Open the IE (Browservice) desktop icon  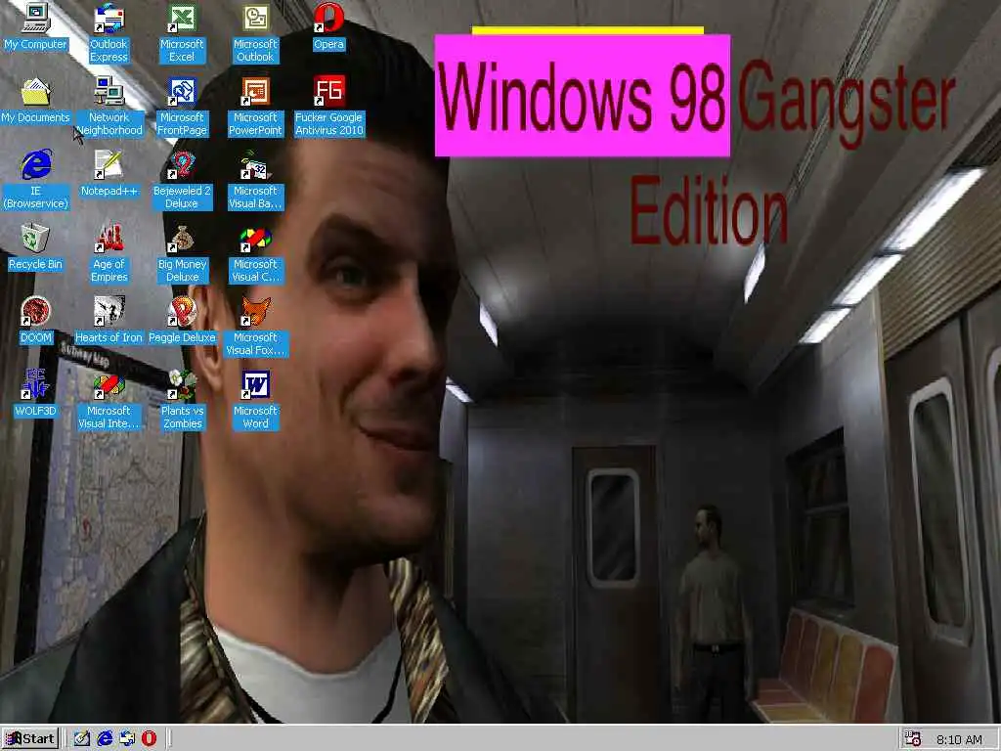click(36, 180)
